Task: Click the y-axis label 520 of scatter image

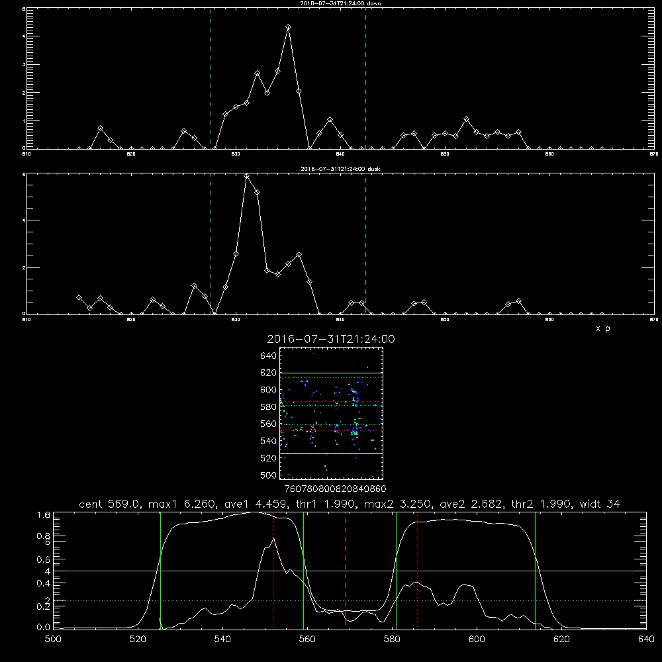Action: point(268,458)
